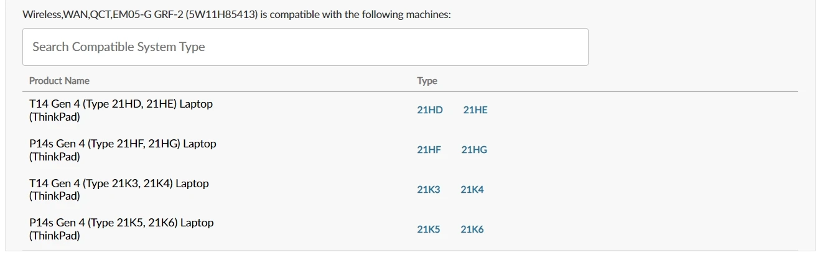
Task: Select P14s Gen 4 (Type 21HF, 21HG) Laptop name
Action: click(123, 144)
